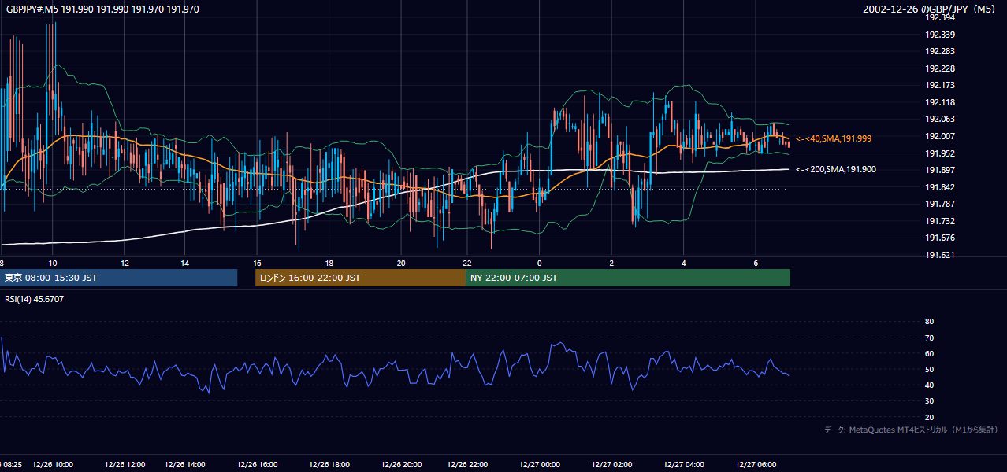Click hour mark 14 under price chart

[x=184, y=263]
